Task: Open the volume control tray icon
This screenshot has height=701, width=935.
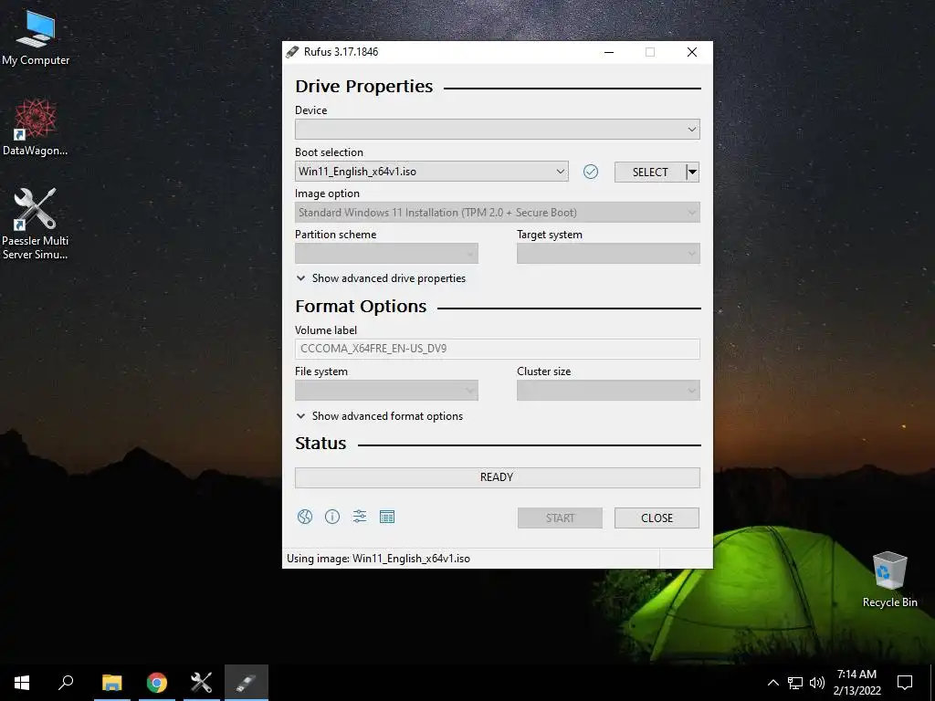Action: click(x=817, y=683)
